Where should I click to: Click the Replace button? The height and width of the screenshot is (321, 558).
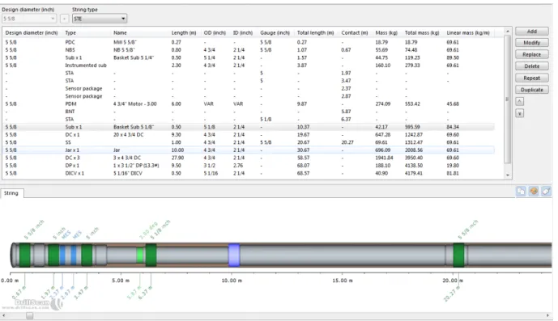(531, 54)
